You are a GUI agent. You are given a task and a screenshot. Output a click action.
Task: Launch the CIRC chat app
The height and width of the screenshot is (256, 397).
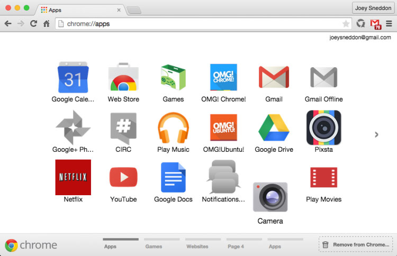click(x=123, y=129)
